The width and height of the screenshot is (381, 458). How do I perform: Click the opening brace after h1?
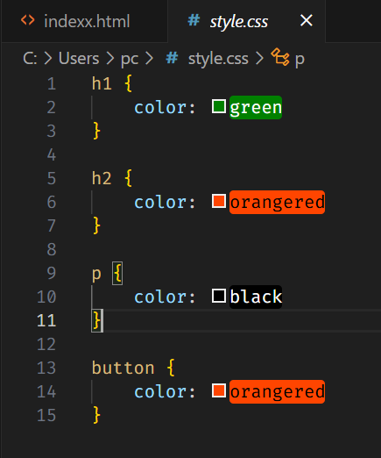pos(128,83)
